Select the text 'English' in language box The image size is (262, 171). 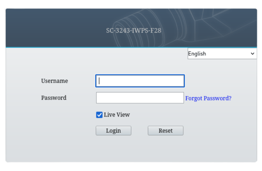click(197, 54)
